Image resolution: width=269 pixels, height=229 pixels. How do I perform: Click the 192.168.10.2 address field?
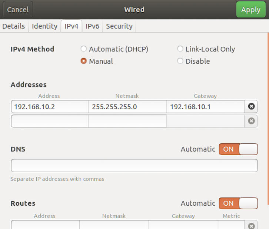pyautogui.click(x=50, y=107)
